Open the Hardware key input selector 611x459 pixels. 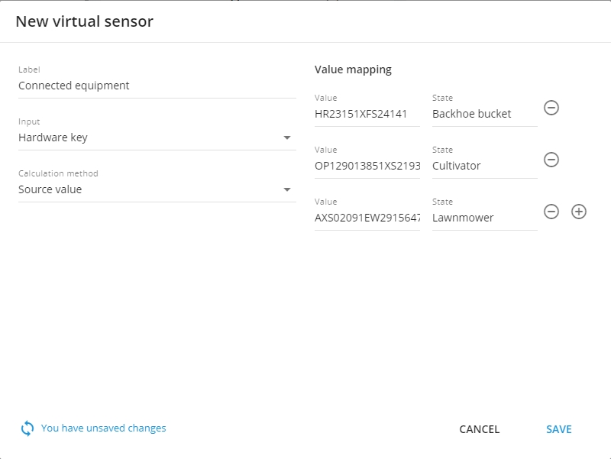(153, 137)
